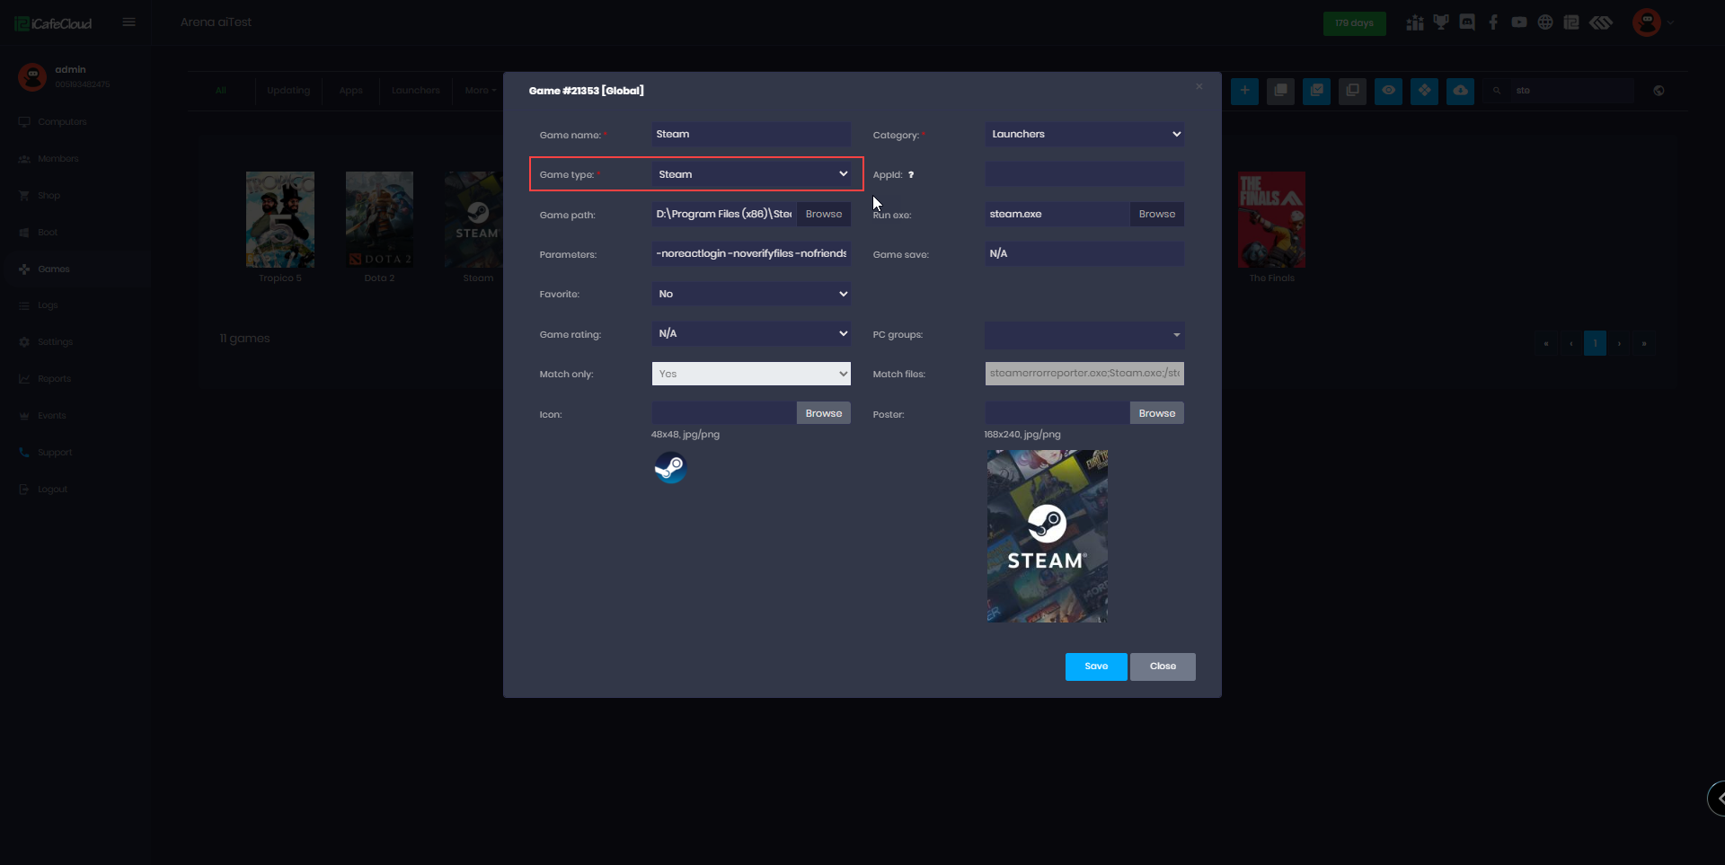Click the Steam poster preview image
This screenshot has height=865, width=1725.
(1047, 536)
